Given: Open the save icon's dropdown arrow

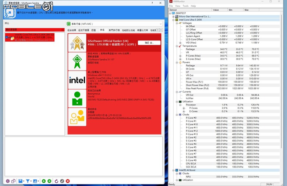Looking at the screenshot, I should coord(24,181).
